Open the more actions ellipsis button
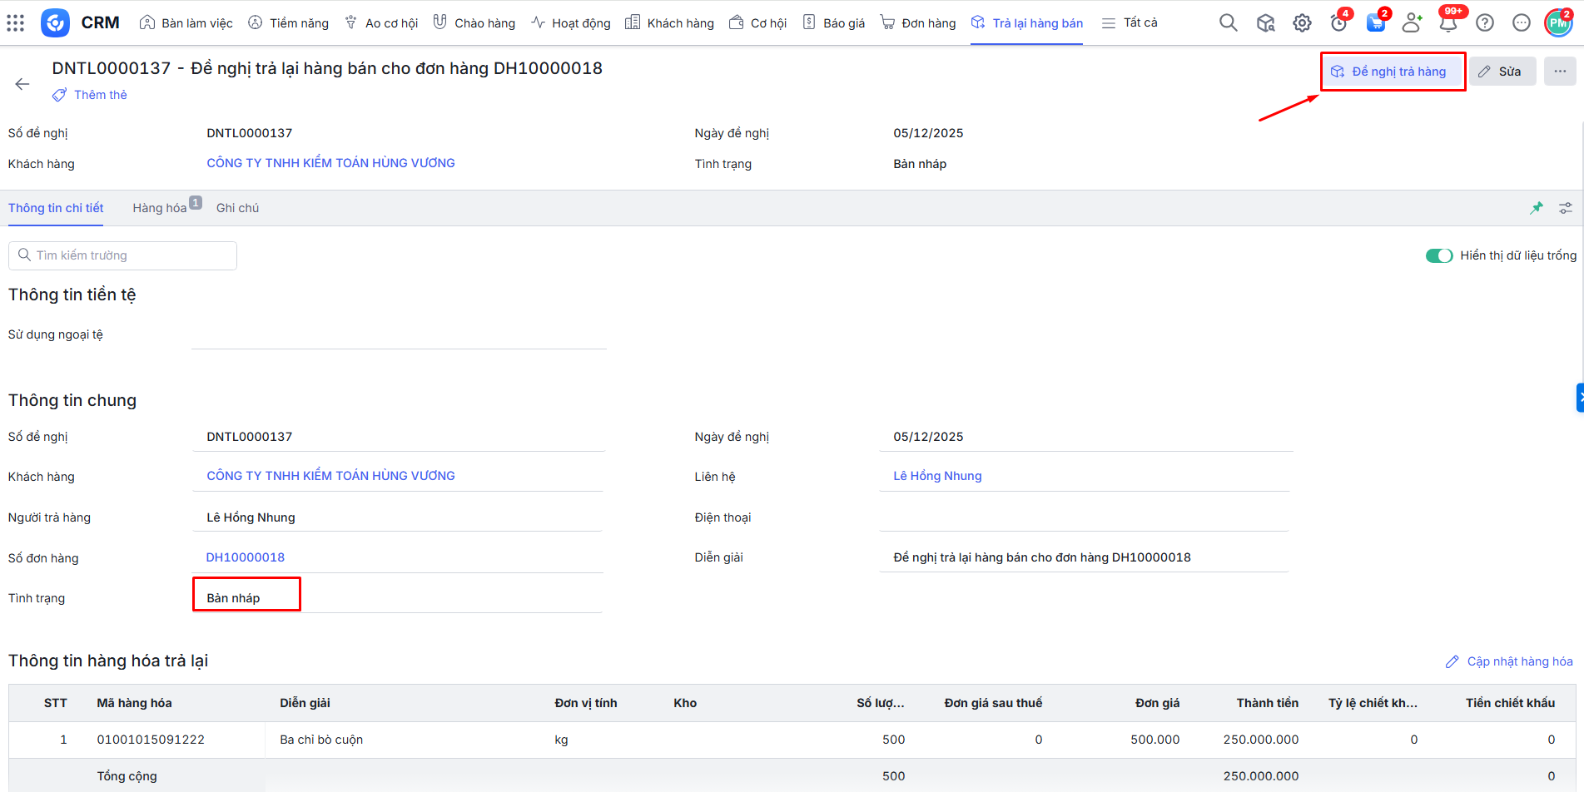The width and height of the screenshot is (1584, 792). tap(1560, 72)
